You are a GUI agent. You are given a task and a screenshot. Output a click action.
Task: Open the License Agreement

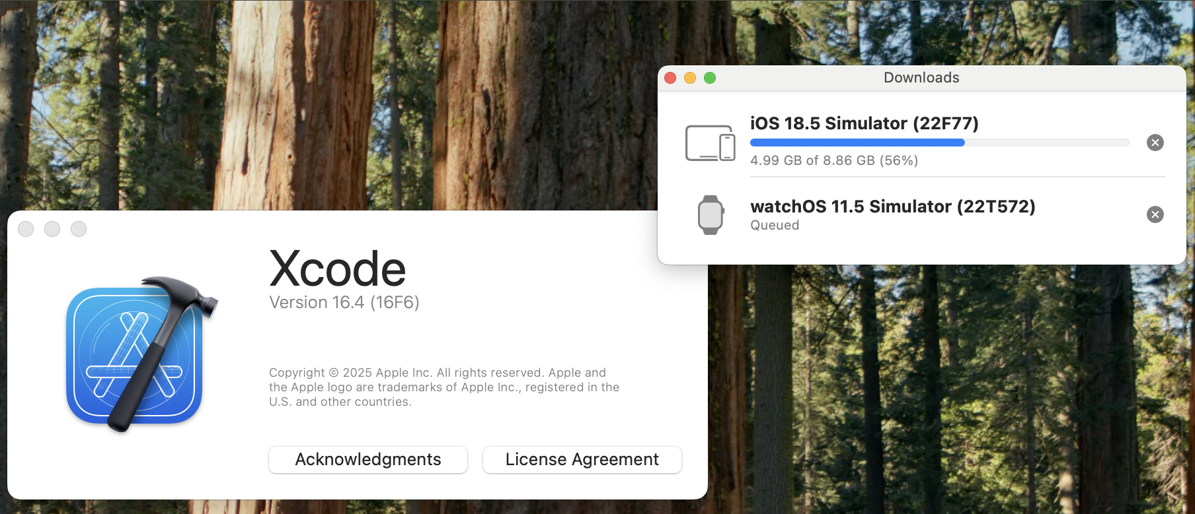[x=582, y=459]
